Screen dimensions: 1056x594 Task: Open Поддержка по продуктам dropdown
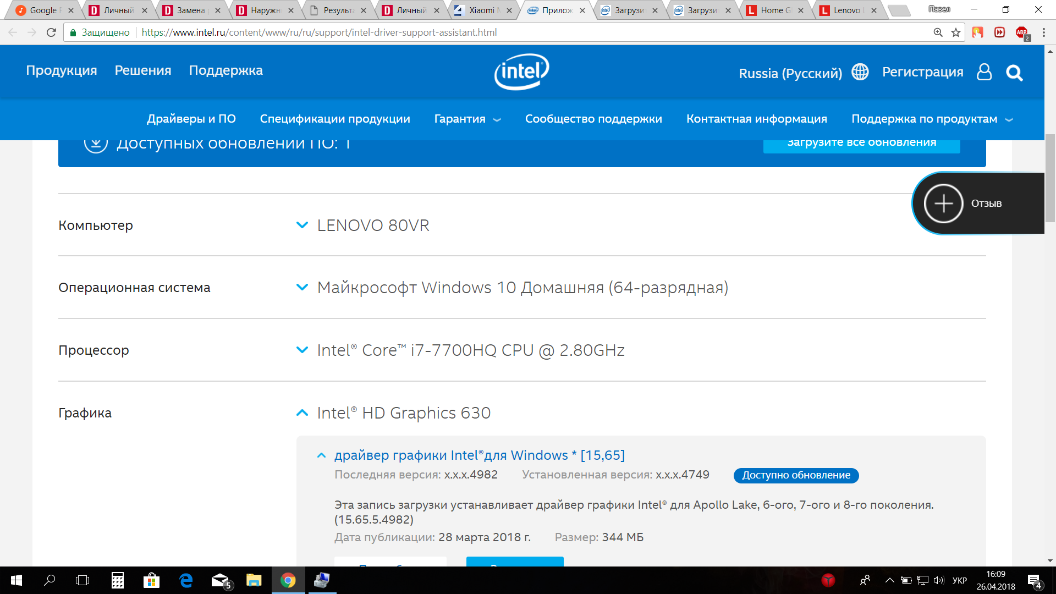(932, 119)
